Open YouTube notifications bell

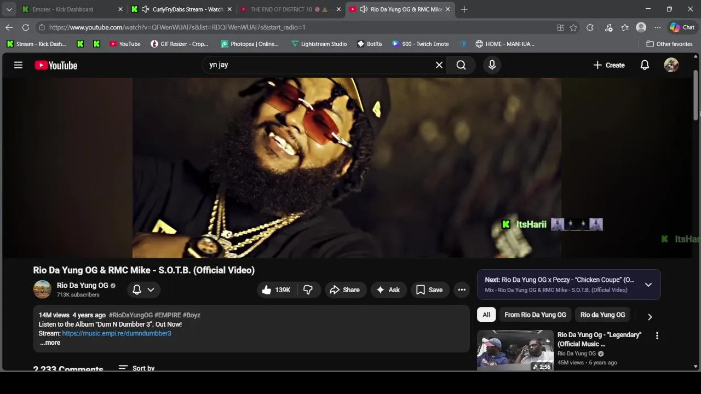(x=645, y=65)
